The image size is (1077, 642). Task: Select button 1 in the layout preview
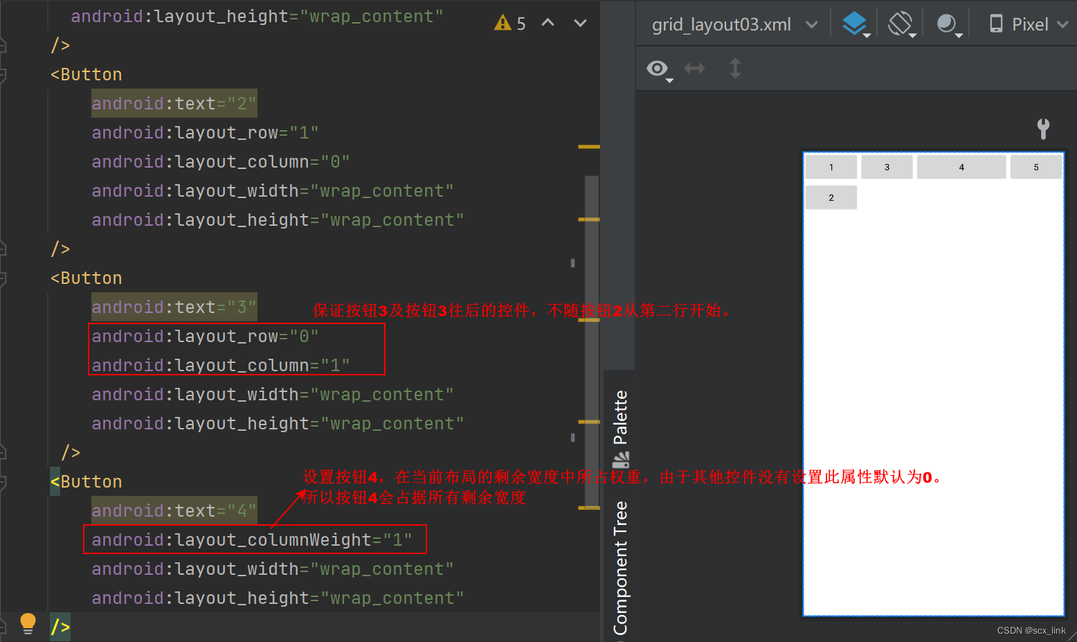pyautogui.click(x=831, y=167)
